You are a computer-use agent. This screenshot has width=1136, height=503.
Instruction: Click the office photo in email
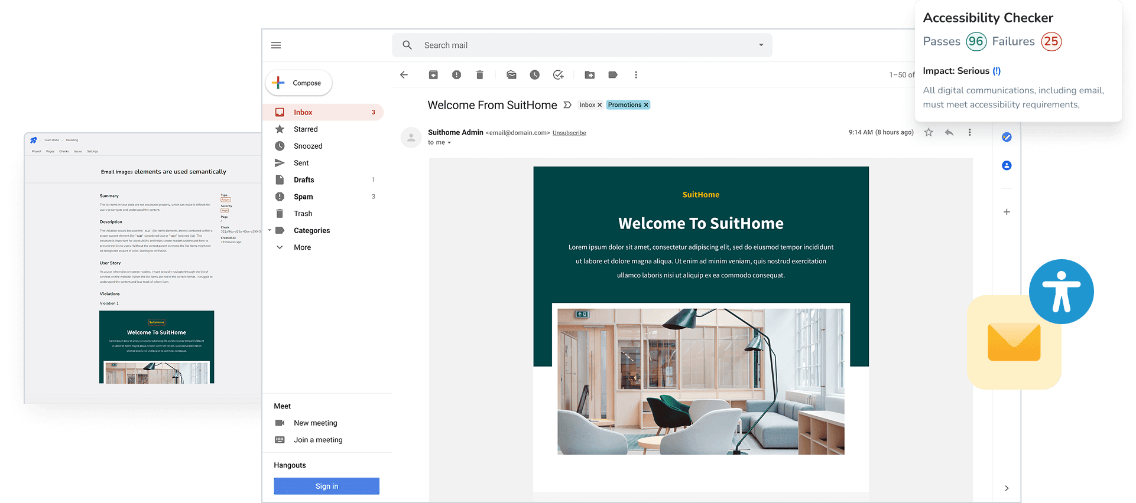(x=701, y=381)
